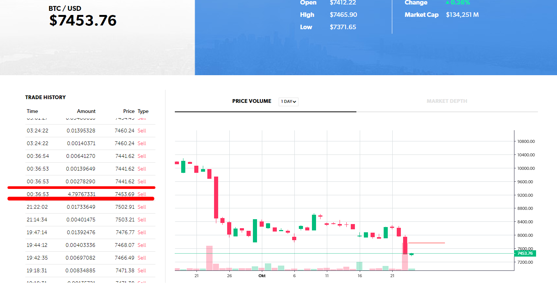Select the trade at time 19:44:12
The width and height of the screenshot is (557, 297).
pyautogui.click(x=37, y=245)
